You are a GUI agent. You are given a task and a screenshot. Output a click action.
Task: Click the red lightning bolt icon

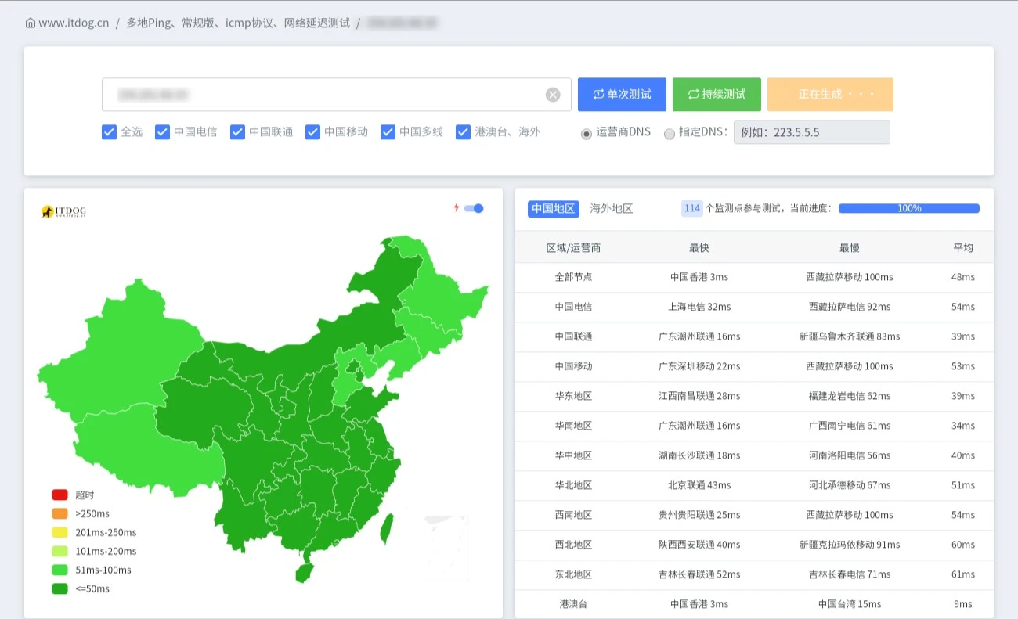point(457,208)
